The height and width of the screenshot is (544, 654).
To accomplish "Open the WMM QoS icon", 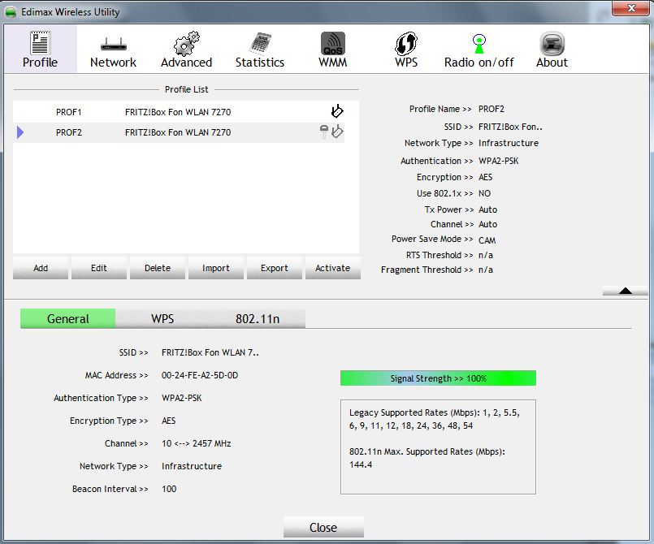I will [x=333, y=43].
